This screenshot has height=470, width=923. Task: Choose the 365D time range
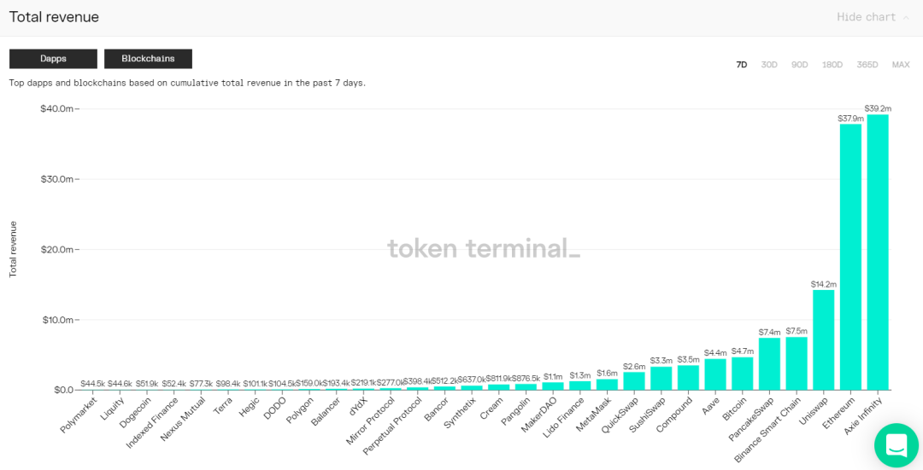(x=867, y=65)
